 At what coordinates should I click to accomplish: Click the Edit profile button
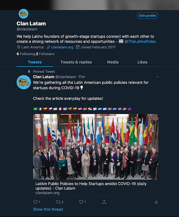[147, 16]
